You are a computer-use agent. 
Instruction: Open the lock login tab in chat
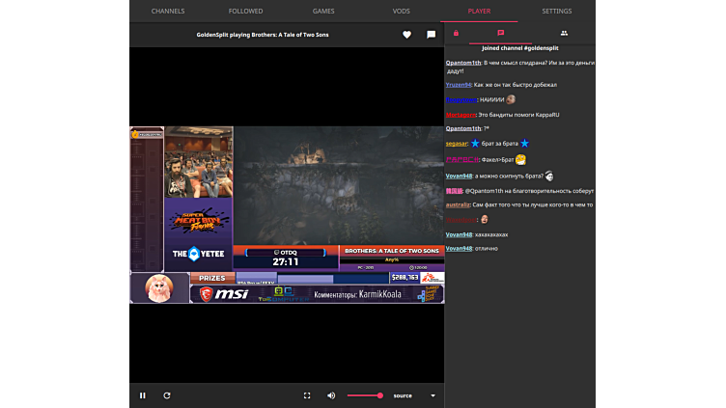pyautogui.click(x=456, y=33)
